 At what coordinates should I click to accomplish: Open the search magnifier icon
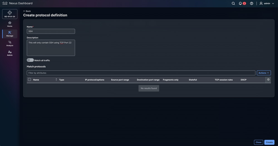pos(233,3)
